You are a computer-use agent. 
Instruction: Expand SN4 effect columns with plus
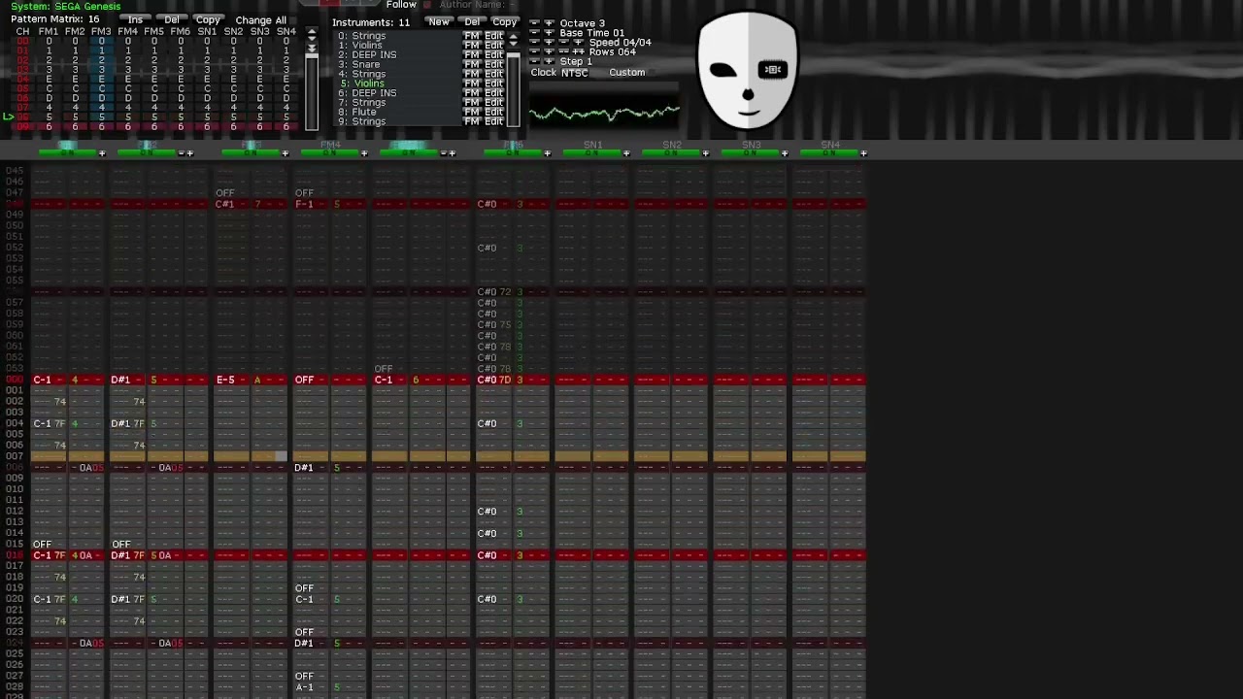click(863, 153)
